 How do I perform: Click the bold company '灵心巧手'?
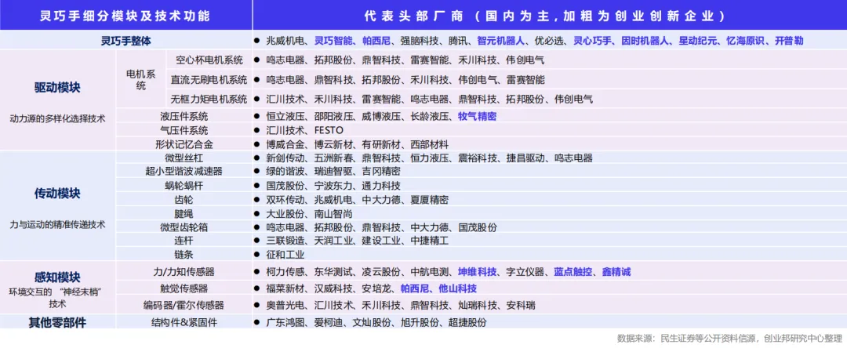[x=592, y=40]
